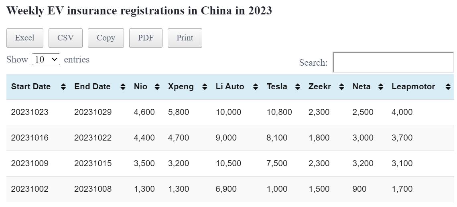Sort by Li Auto using arrow icon
The width and height of the screenshot is (457, 207).
point(255,86)
